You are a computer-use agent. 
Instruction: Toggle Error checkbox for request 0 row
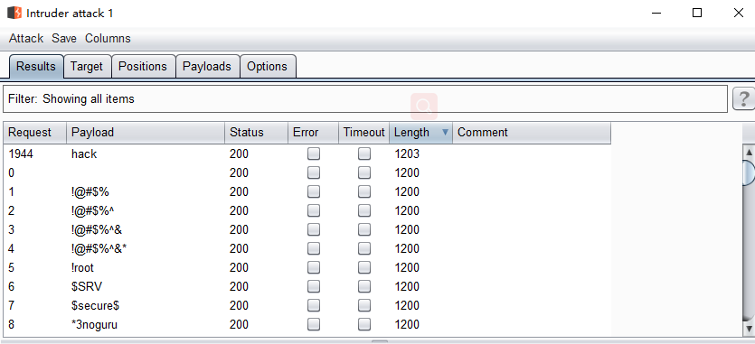[314, 172]
